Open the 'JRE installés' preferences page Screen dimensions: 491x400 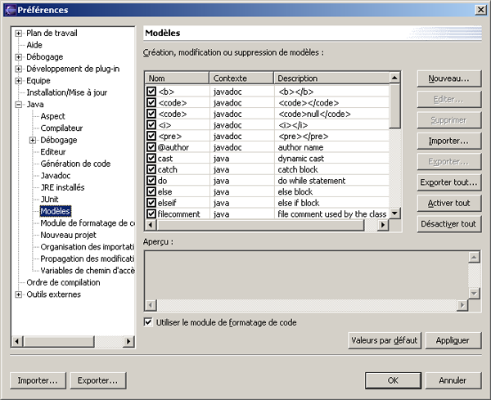point(62,187)
